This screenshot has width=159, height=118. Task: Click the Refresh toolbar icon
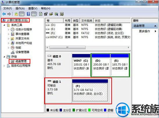(x=41, y=14)
